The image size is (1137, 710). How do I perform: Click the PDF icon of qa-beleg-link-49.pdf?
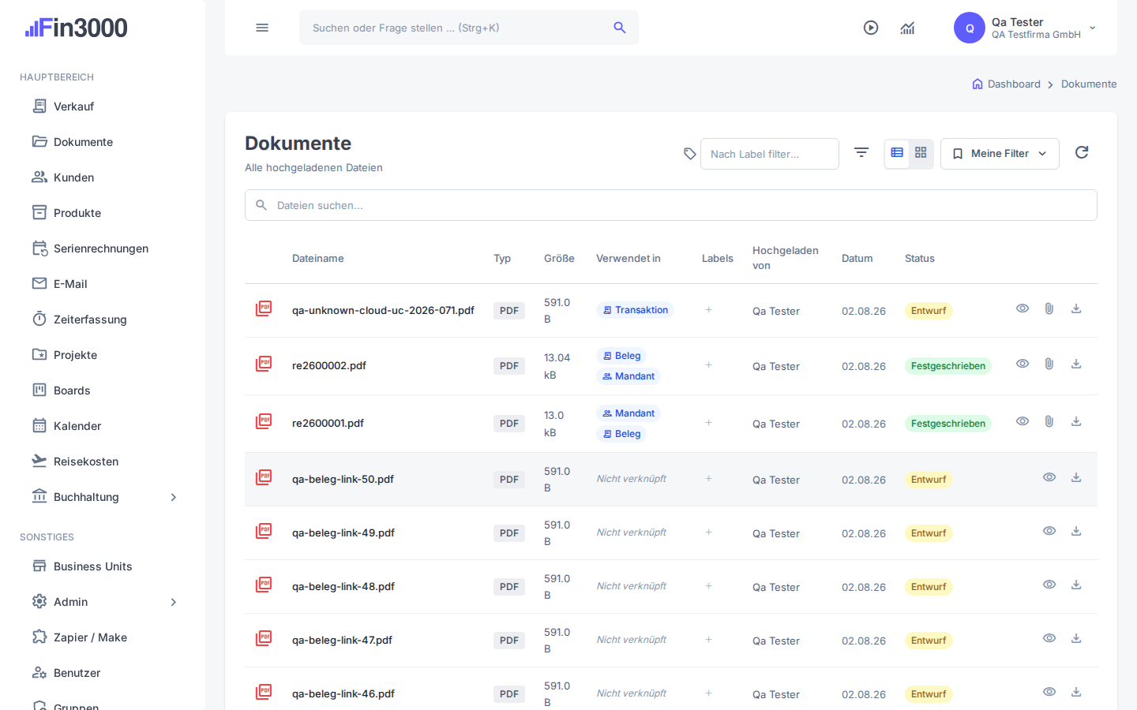pyautogui.click(x=264, y=531)
